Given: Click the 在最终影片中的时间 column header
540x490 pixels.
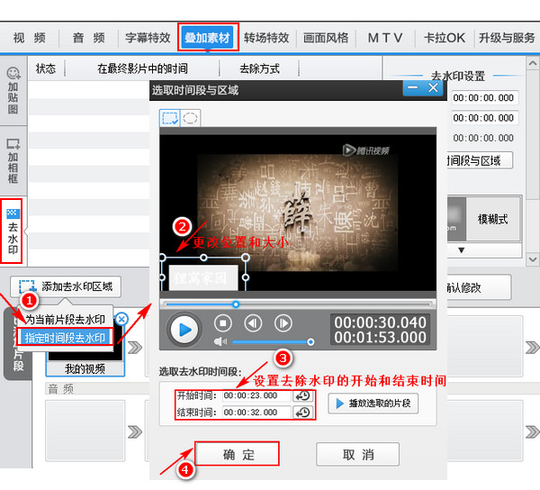Looking at the screenshot, I should (142, 68).
